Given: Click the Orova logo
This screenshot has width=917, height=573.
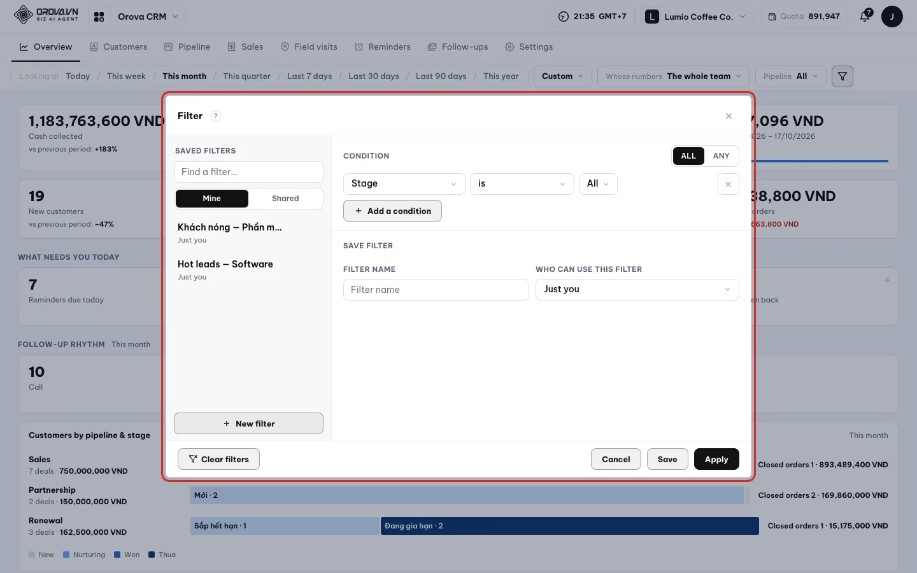Looking at the screenshot, I should 46,15.
